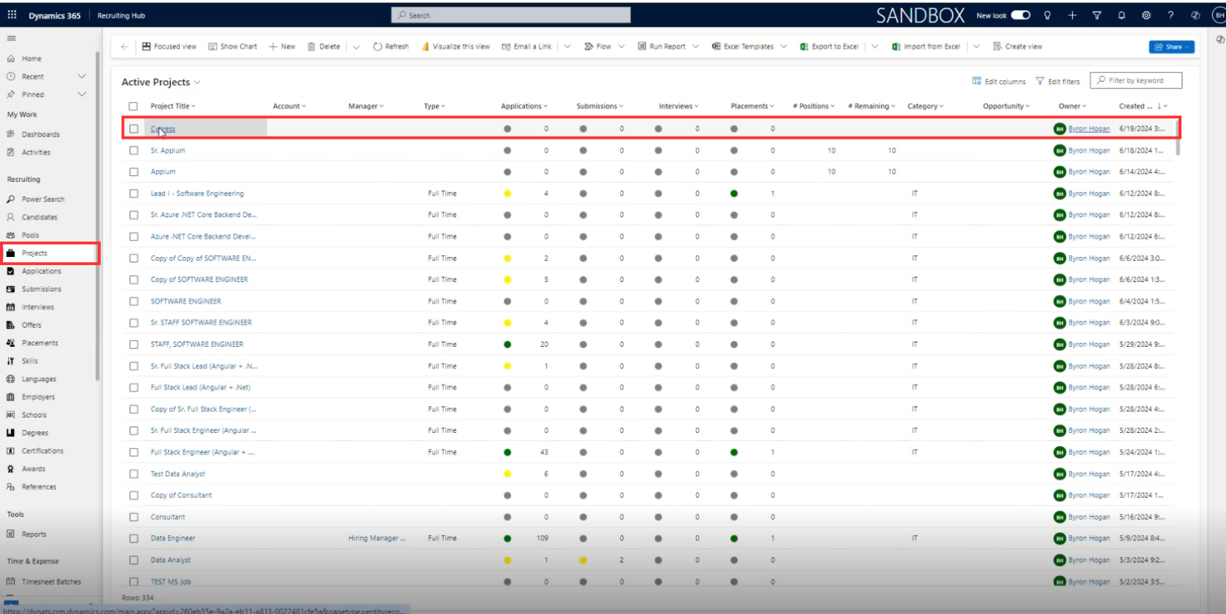Click Edit columns
The width and height of the screenshot is (1226, 614).
(x=999, y=82)
